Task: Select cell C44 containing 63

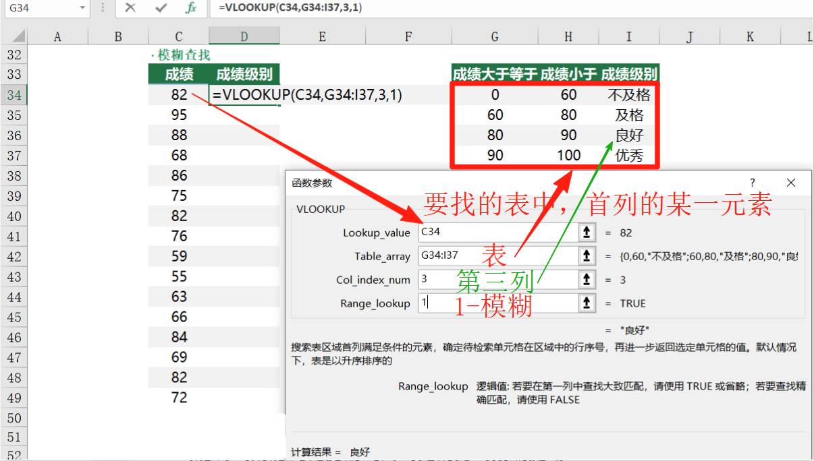Action: pos(178,297)
